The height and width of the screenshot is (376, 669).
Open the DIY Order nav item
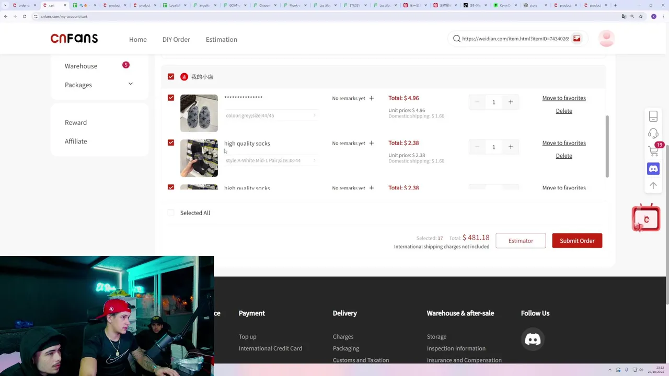(x=176, y=39)
